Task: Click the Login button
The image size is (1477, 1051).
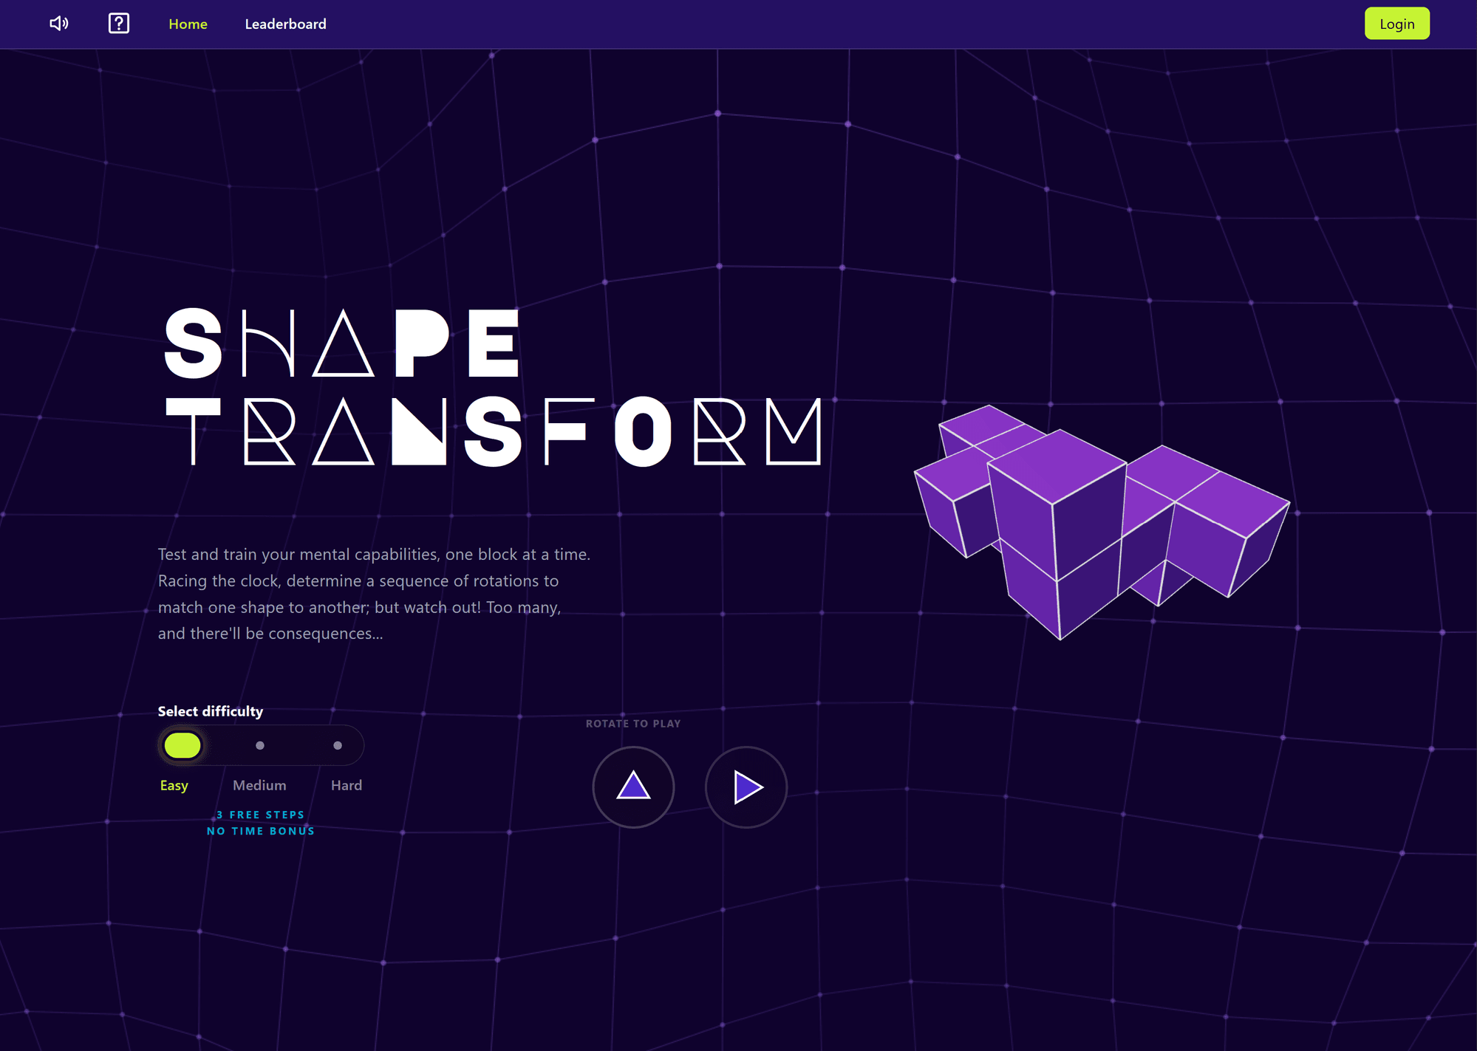Action: pos(1396,24)
